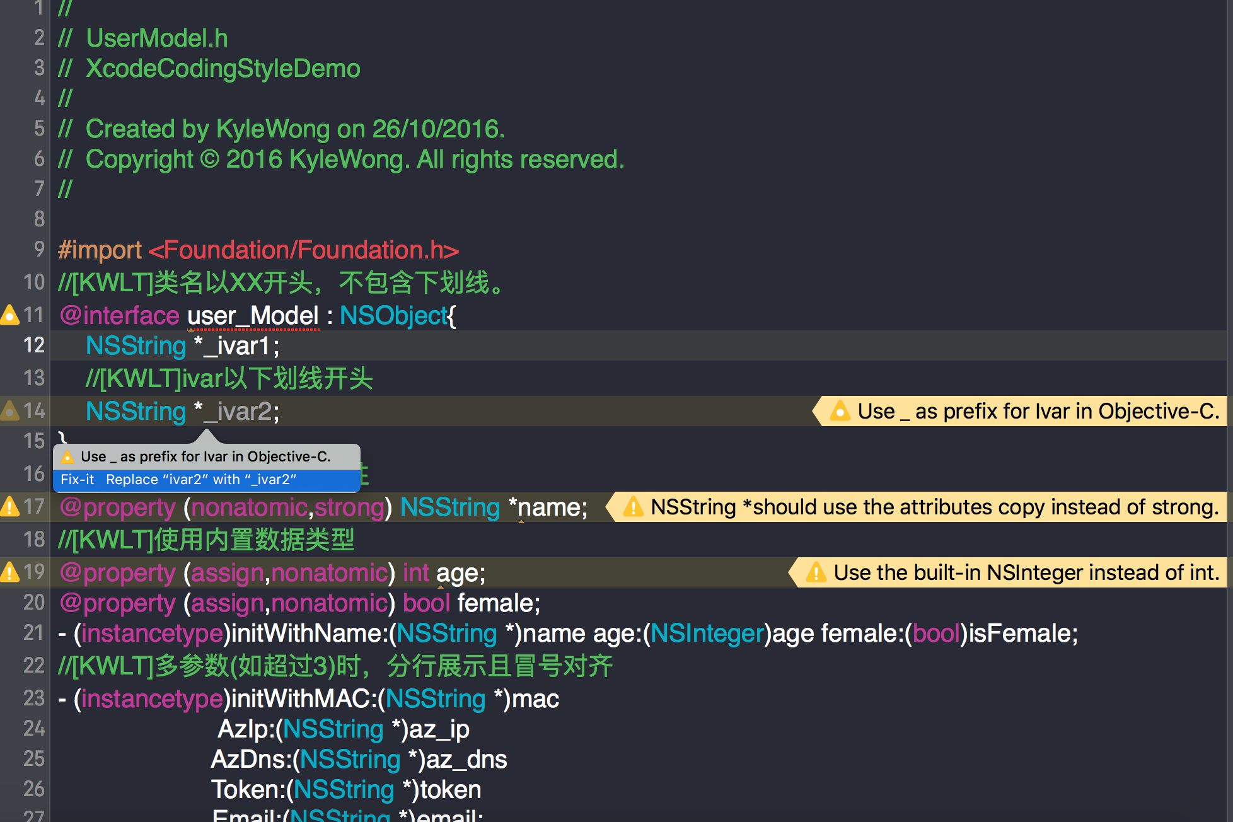Click warning icon in NSString copy banner
Screen dimensions: 1233x822
click(x=633, y=507)
